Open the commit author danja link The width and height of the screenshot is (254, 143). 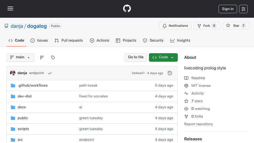tap(22, 73)
